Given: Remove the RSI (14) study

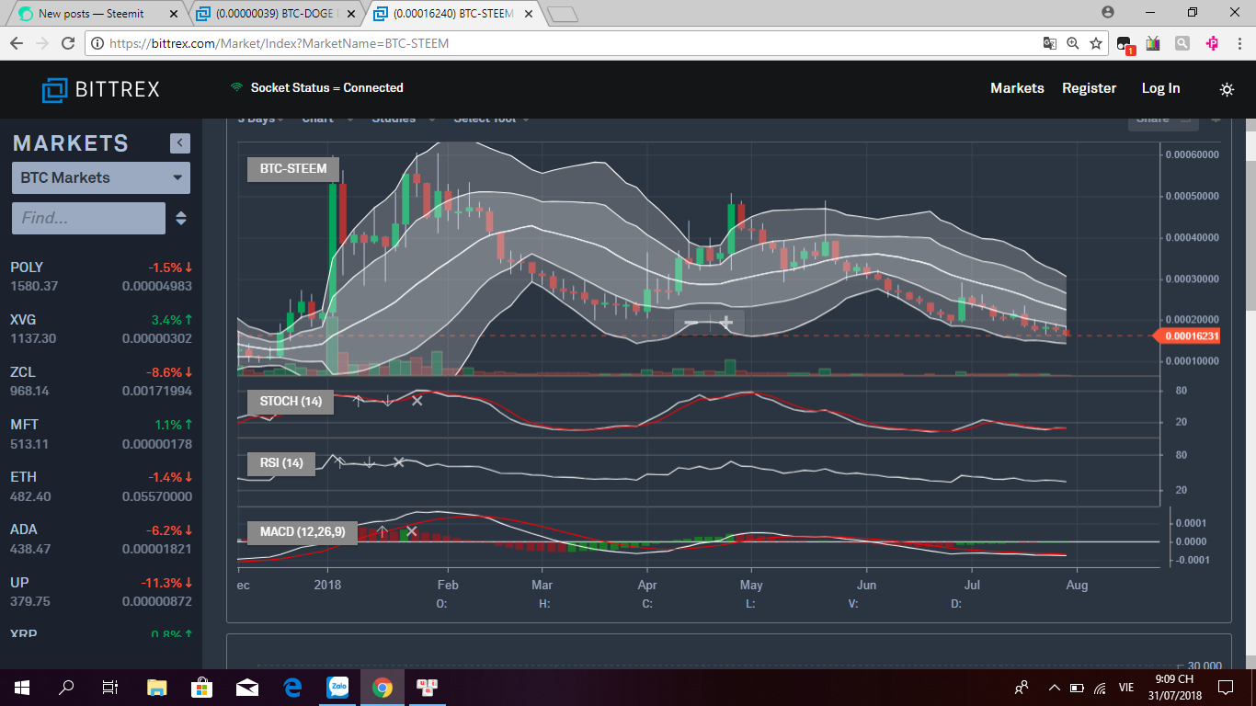Looking at the screenshot, I should click(398, 462).
